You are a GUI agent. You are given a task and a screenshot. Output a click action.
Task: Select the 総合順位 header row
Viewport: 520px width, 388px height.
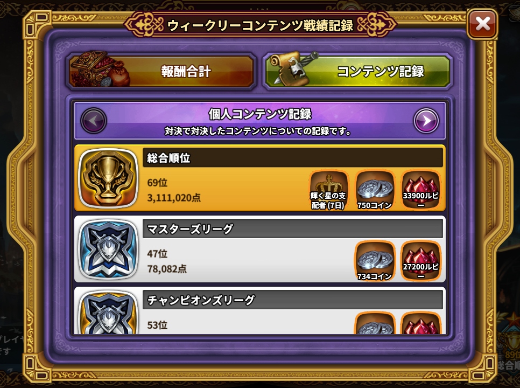(293, 158)
